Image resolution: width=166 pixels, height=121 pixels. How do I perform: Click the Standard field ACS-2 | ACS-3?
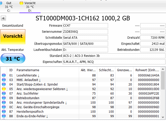(x=114, y=56)
